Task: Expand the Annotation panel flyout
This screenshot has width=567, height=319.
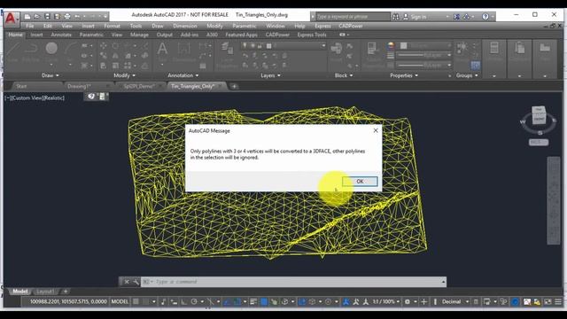Action: [x=183, y=75]
